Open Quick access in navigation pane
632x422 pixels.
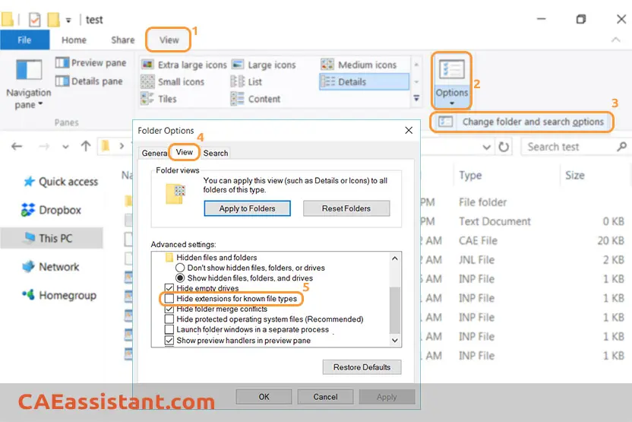pyautogui.click(x=61, y=182)
